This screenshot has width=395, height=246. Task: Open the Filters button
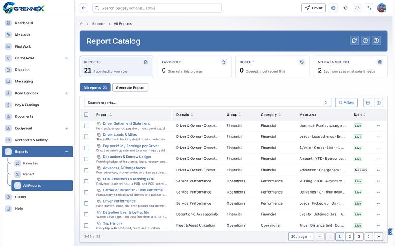click(x=346, y=102)
